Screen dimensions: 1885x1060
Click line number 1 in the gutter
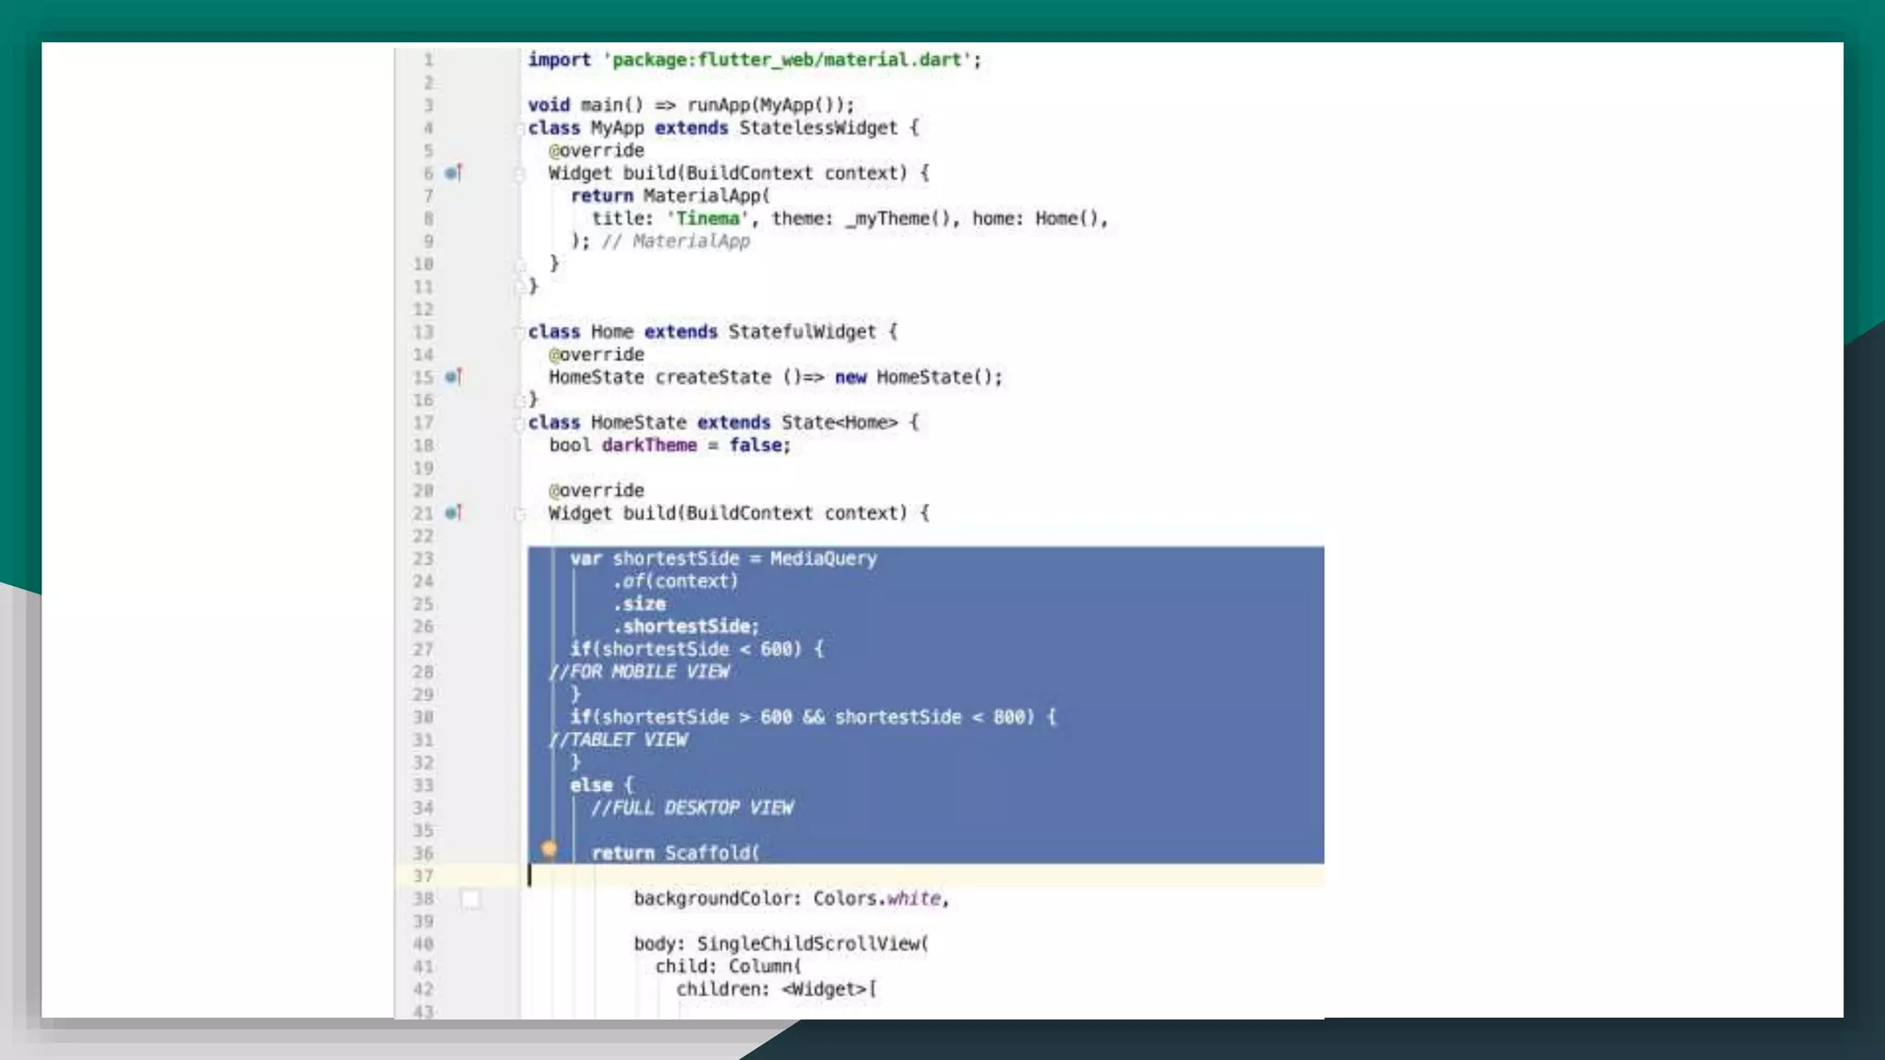pos(428,60)
